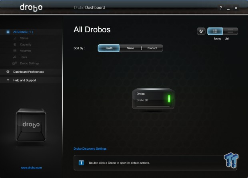Click the 'Double-click a Drobo' hint text
Screen dimensions: 248x178
click(x=119, y=163)
